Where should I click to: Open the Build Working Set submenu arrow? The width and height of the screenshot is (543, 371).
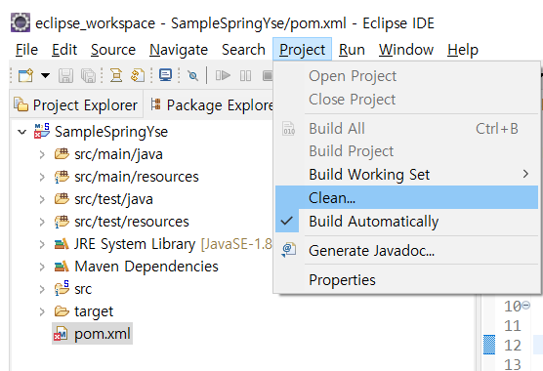(x=525, y=174)
